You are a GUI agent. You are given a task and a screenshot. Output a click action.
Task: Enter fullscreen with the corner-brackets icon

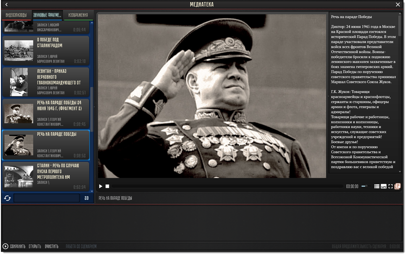tap(390, 186)
